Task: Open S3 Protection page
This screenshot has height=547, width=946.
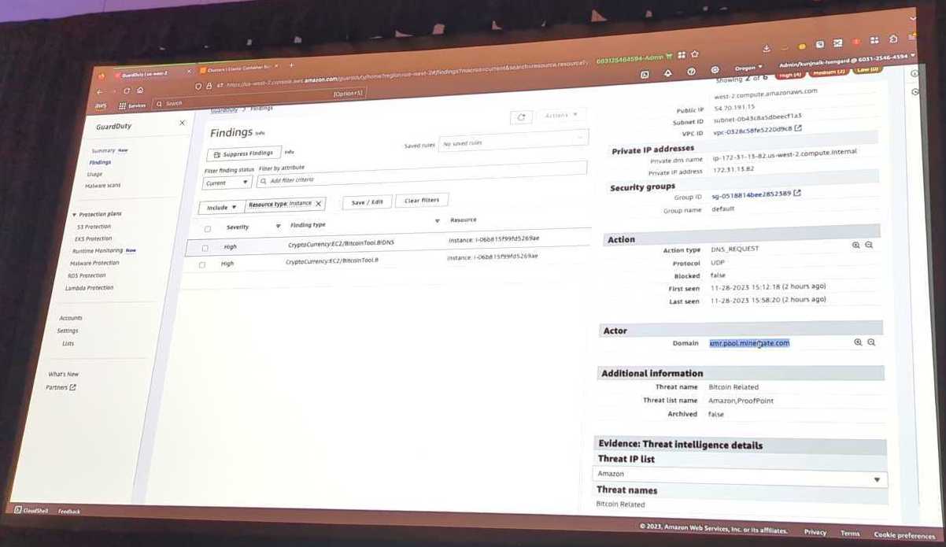Action: 94,227
